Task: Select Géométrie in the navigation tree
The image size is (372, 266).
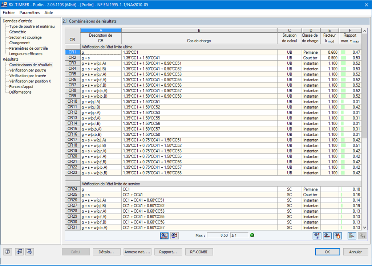Action: click(18, 32)
